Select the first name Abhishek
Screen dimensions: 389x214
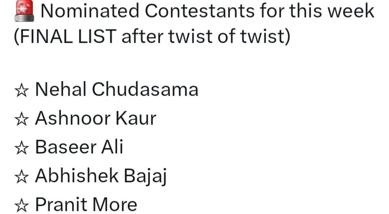pyautogui.click(x=77, y=176)
